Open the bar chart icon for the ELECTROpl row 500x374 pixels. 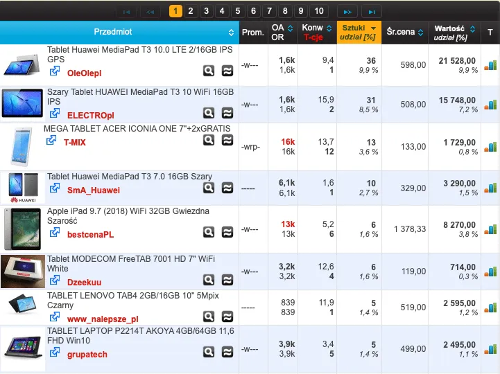pyautogui.click(x=490, y=105)
